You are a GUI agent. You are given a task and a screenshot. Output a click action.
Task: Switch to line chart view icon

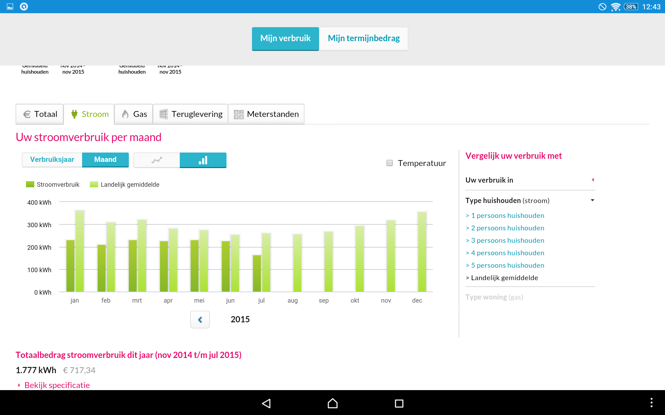(x=157, y=160)
